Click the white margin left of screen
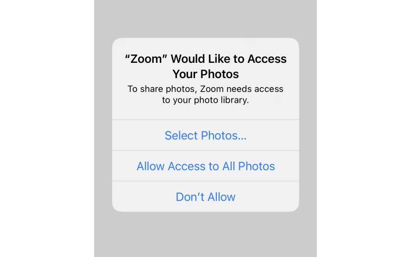 tap(47, 128)
